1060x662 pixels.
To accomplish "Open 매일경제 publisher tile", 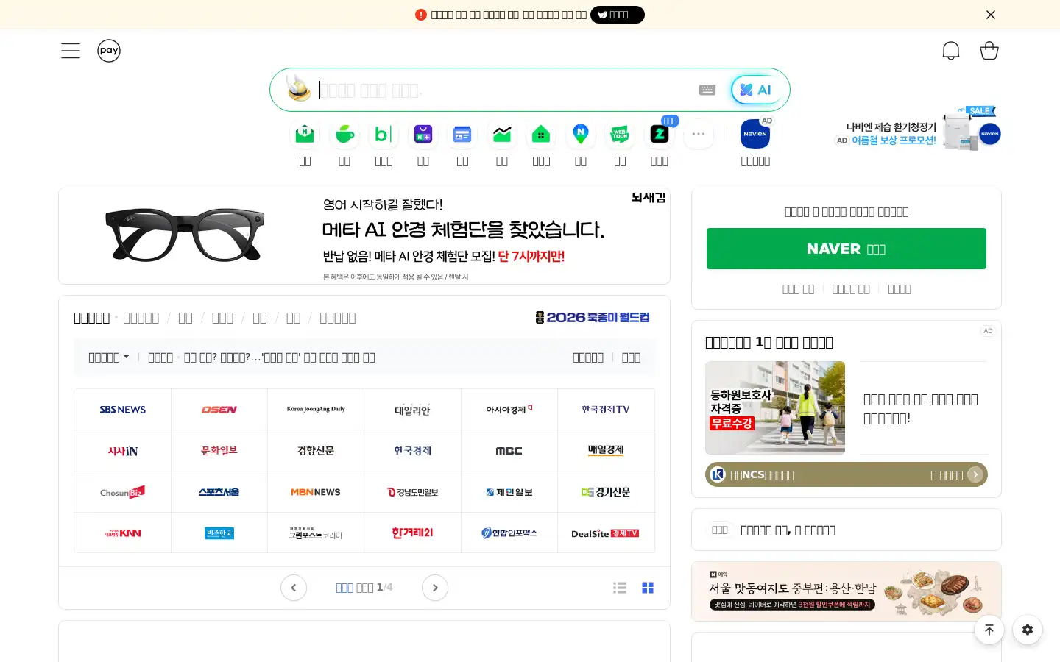I will click(606, 451).
